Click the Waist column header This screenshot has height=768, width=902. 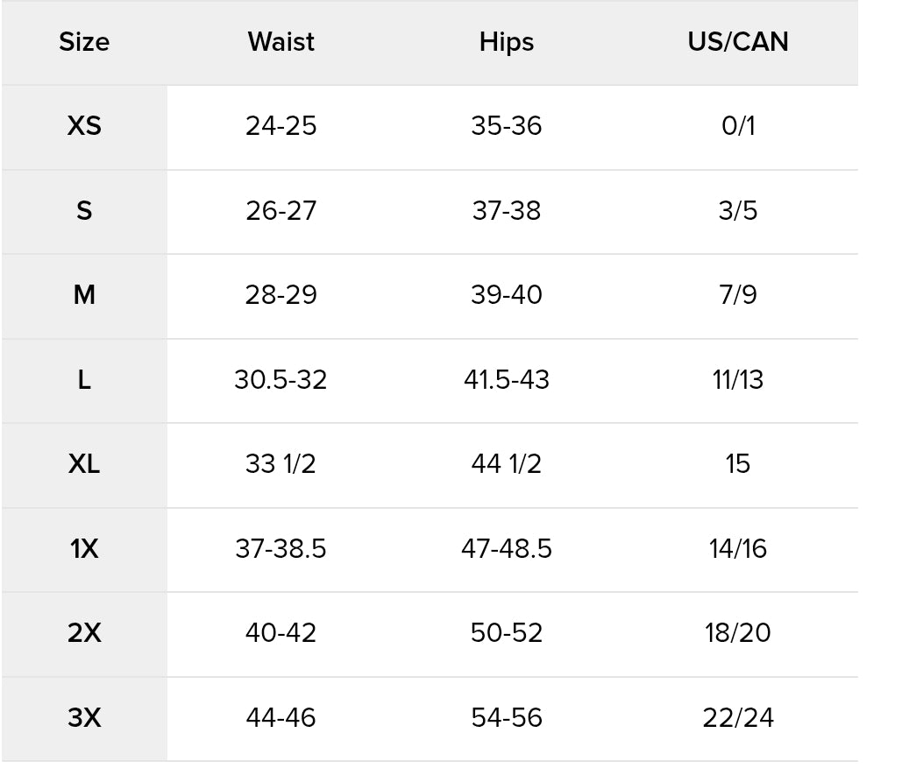click(281, 42)
